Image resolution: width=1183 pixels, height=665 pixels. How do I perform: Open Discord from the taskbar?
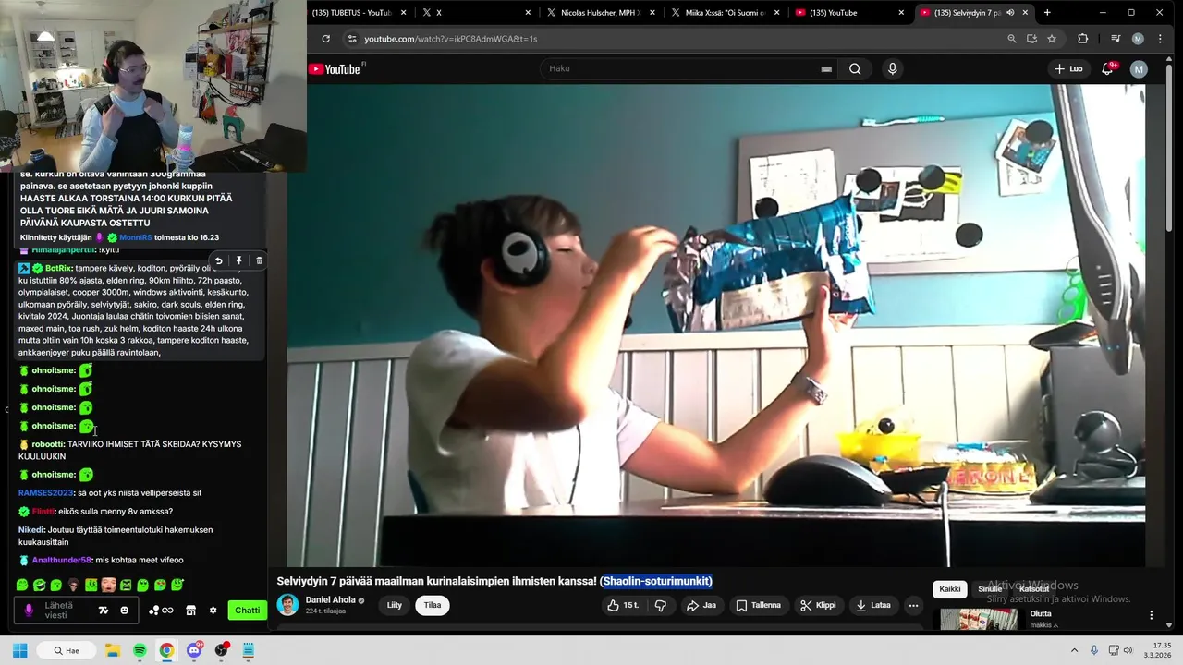(x=194, y=650)
